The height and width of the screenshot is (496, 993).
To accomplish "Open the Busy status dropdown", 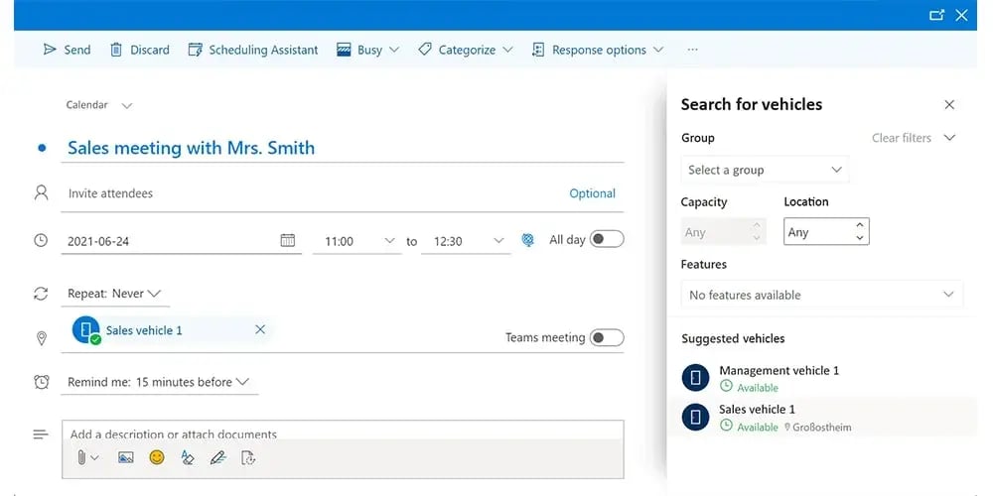I will tap(368, 50).
